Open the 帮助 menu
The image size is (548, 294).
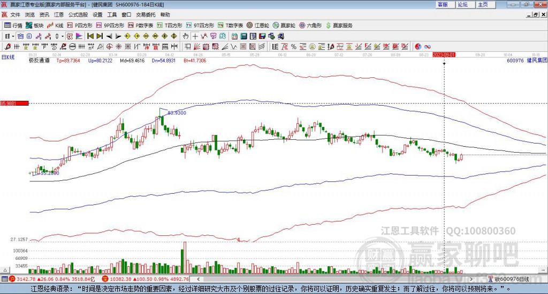coord(165,14)
